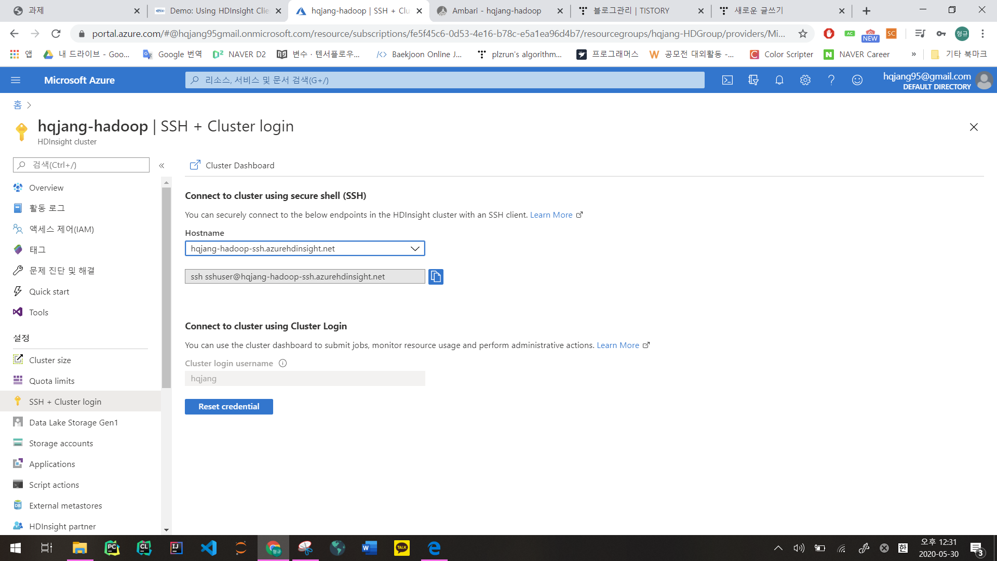The height and width of the screenshot is (561, 997).
Task: Click the Cluster Dashboard link
Action: [240, 165]
